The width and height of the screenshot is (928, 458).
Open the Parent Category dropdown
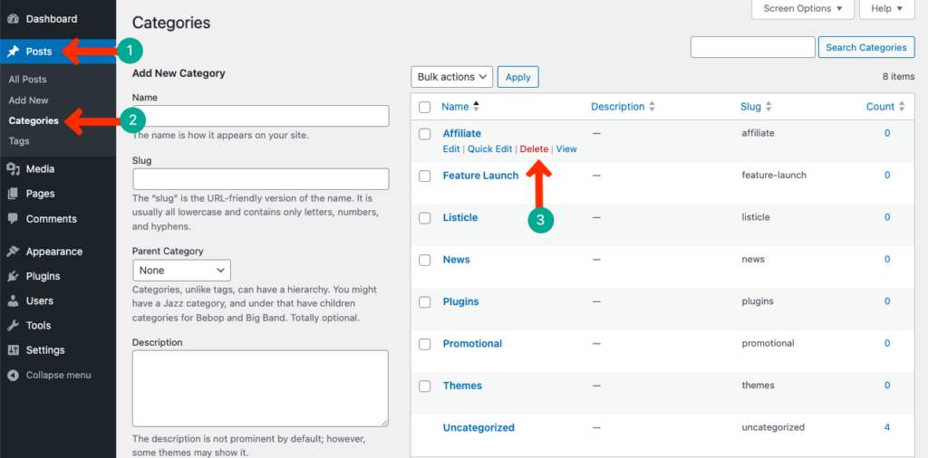(181, 270)
